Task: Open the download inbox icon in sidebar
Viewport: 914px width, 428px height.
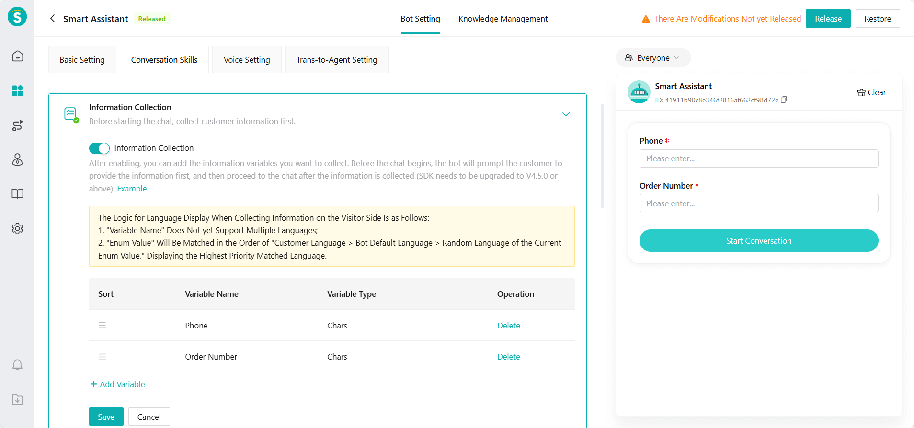Action: (17, 399)
